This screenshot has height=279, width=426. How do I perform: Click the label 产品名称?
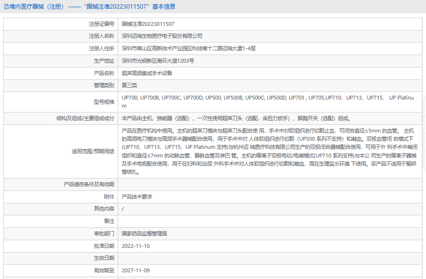104,73
